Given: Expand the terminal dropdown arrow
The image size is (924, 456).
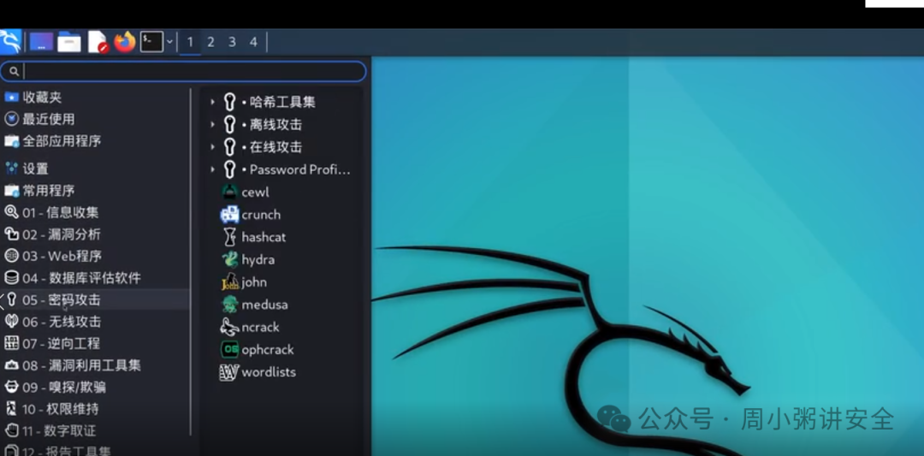Looking at the screenshot, I should (169, 42).
